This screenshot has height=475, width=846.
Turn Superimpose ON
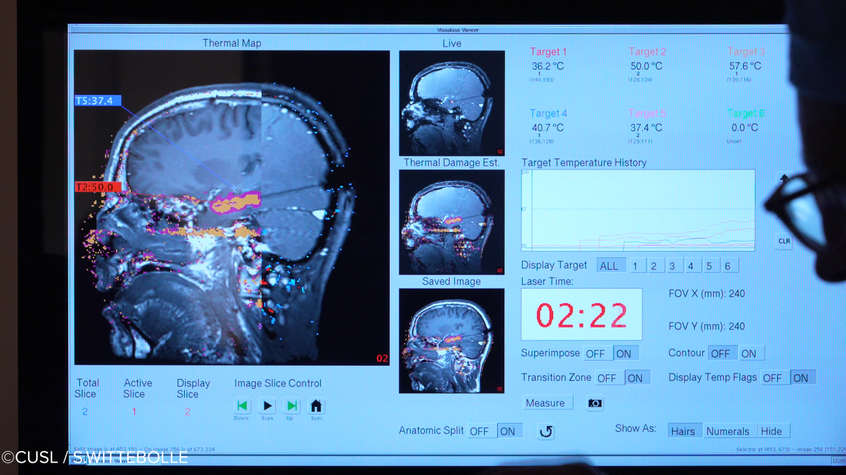pyautogui.click(x=625, y=353)
